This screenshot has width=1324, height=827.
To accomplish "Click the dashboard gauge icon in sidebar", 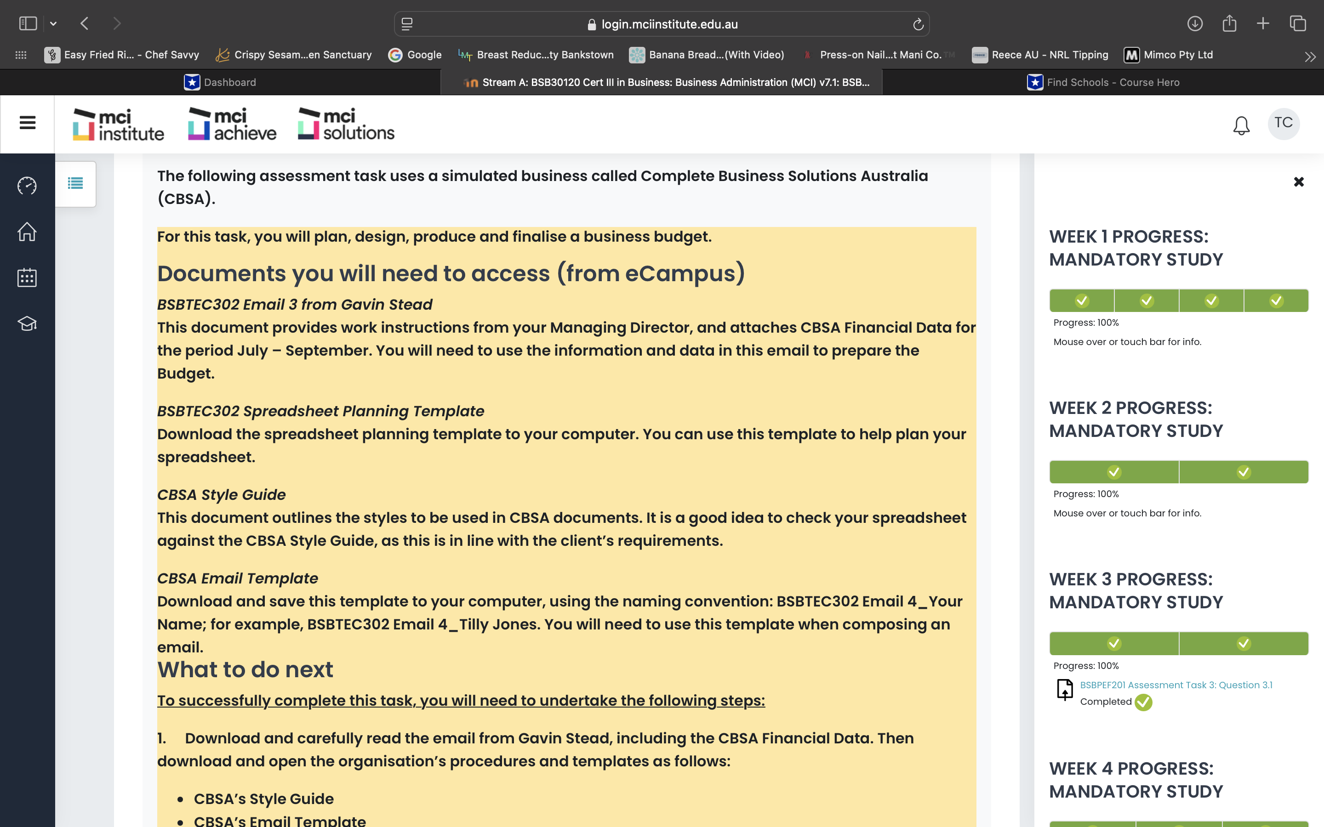I will click(x=27, y=186).
